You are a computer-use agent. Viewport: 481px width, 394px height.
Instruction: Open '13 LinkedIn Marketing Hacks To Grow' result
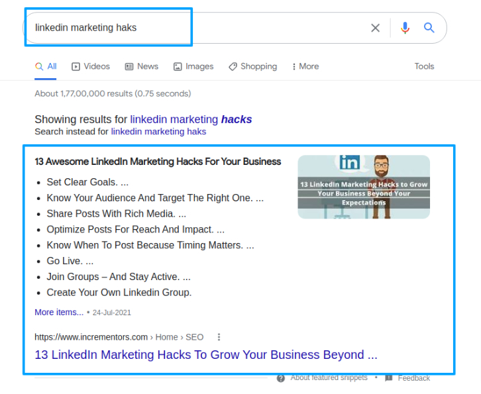click(206, 355)
